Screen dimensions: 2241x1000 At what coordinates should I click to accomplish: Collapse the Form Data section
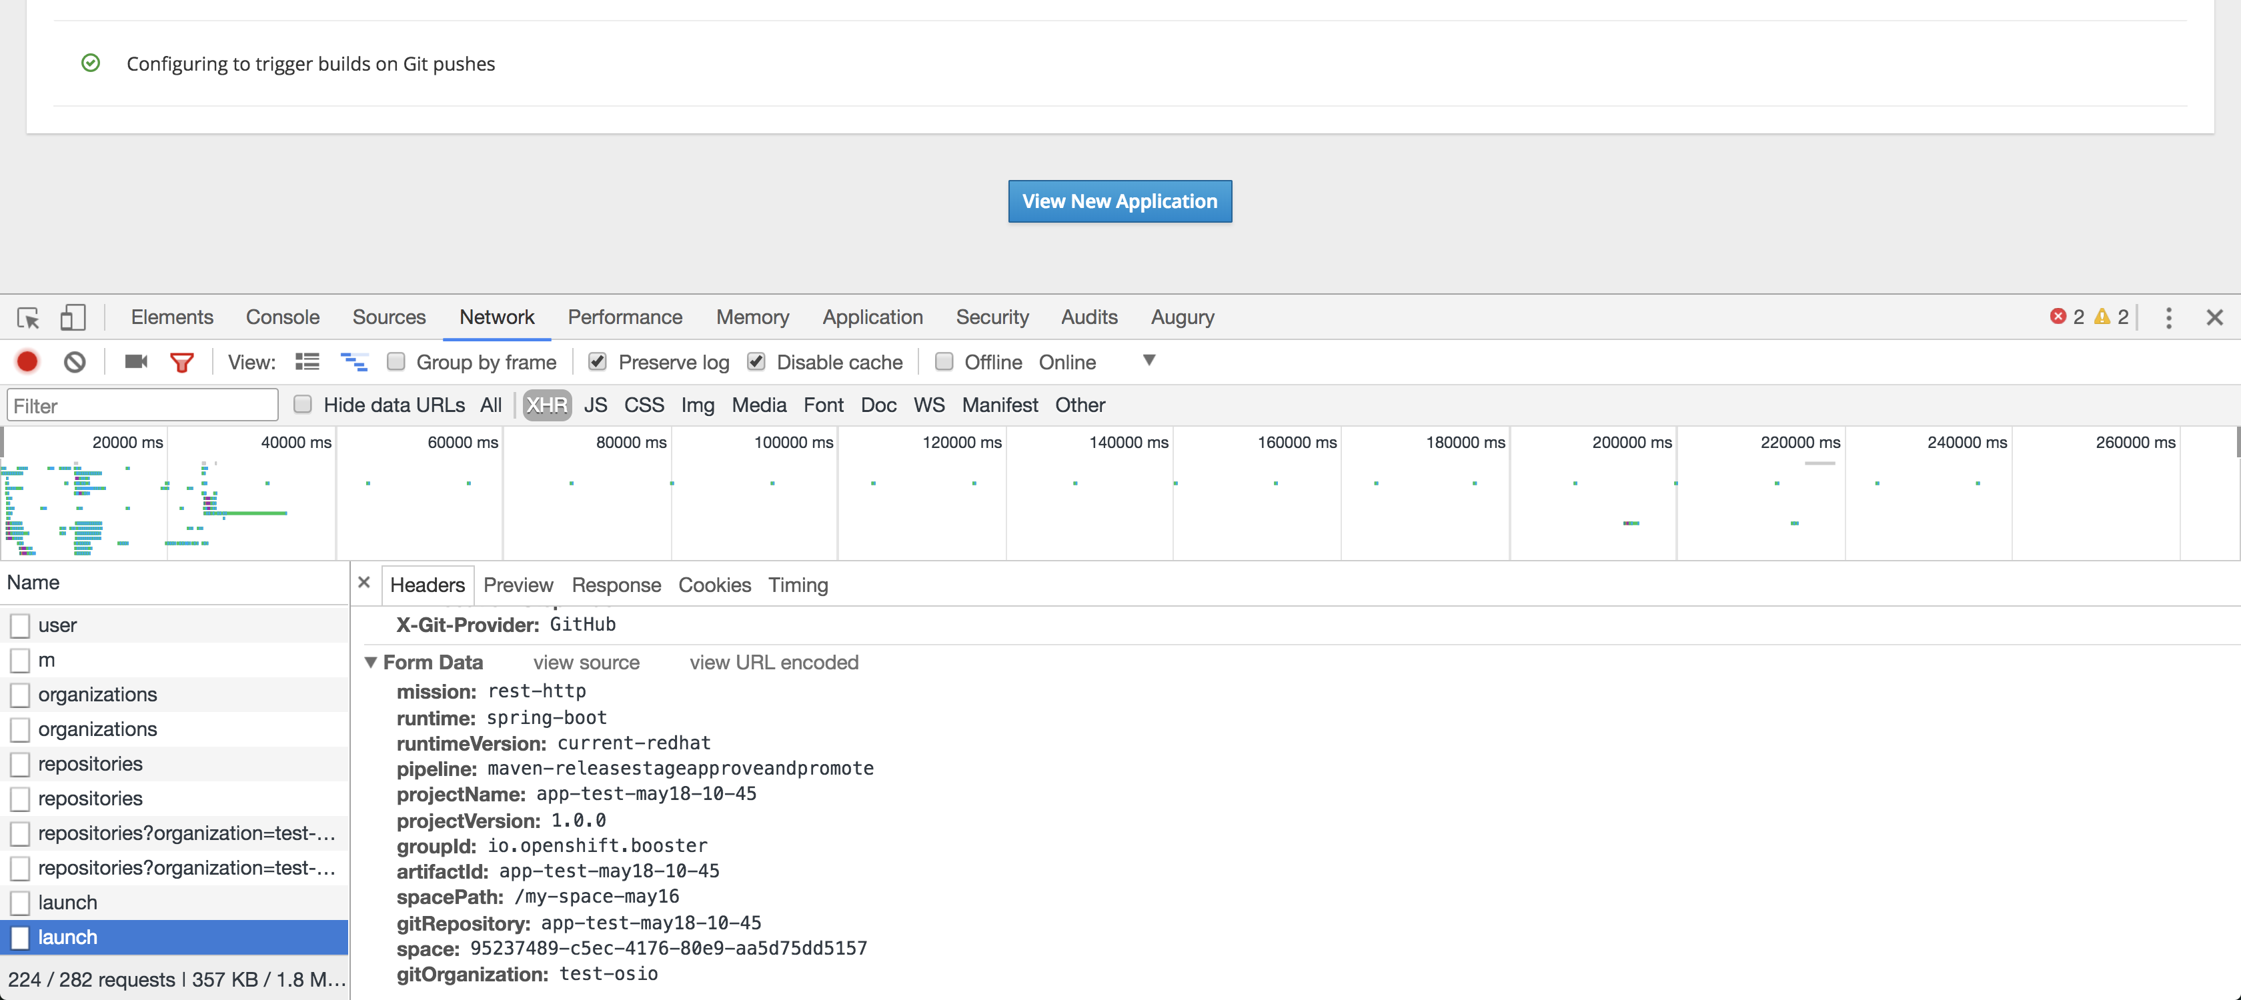pyautogui.click(x=371, y=663)
